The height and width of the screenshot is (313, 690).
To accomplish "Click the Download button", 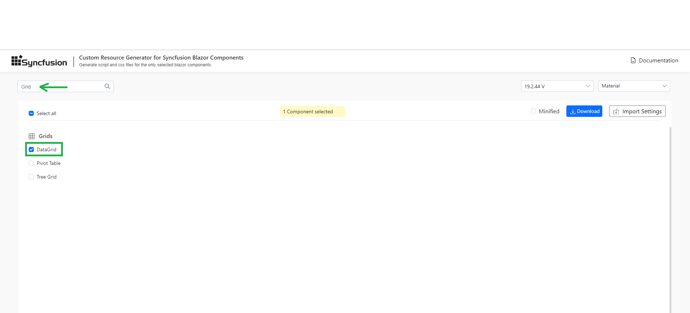I will [584, 111].
